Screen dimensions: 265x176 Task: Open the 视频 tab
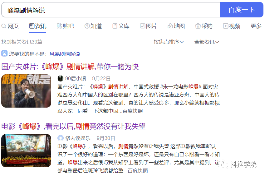(x=232, y=26)
